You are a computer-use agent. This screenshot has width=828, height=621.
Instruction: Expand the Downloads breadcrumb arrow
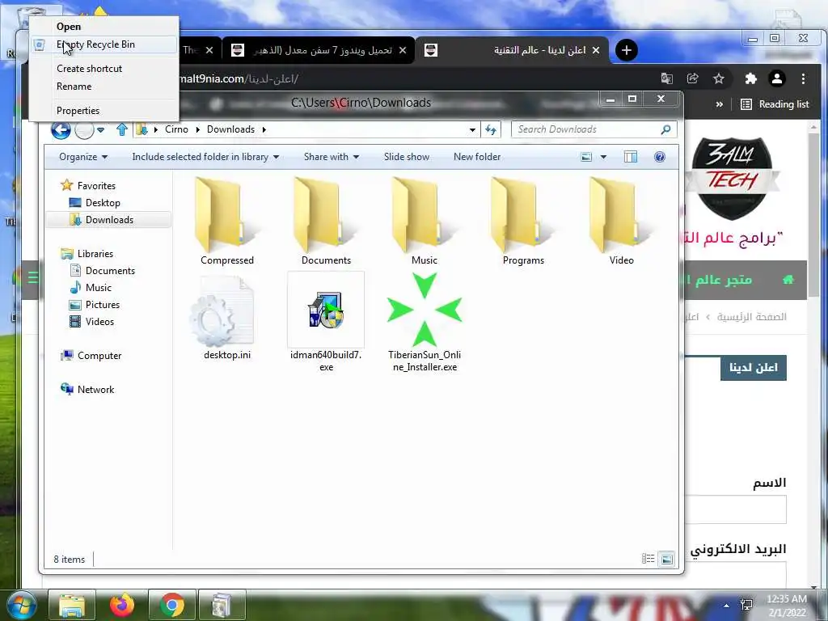264,129
